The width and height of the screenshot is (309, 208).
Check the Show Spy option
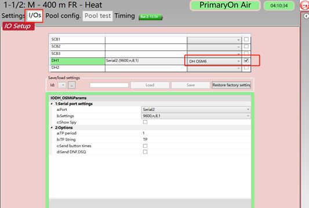(145, 122)
